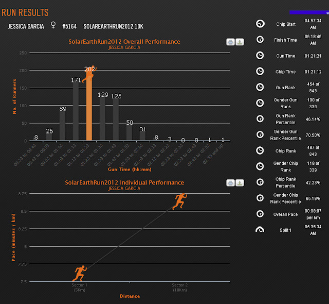Select the highlighted orange bar labeled 202
The width and height of the screenshot is (329, 304).
coord(89,105)
